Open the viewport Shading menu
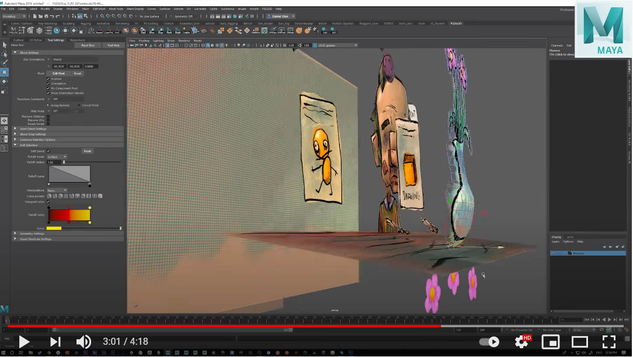This screenshot has width=633, height=357. point(144,40)
